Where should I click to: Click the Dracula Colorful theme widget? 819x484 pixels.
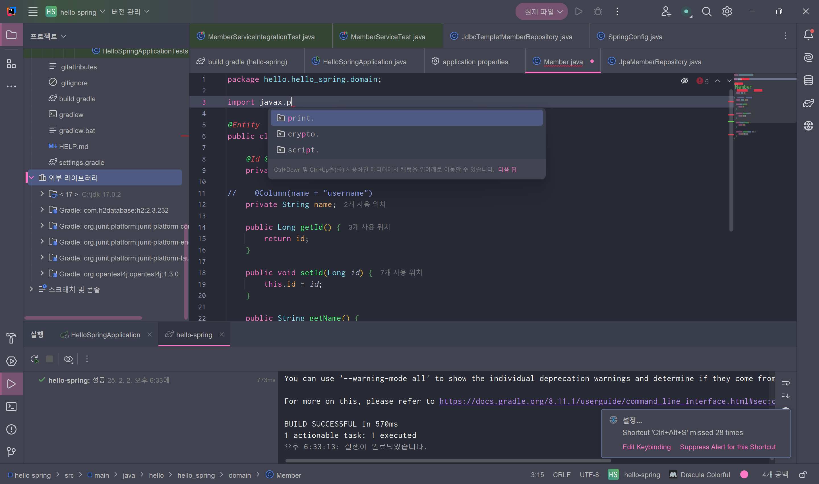pyautogui.click(x=699, y=475)
